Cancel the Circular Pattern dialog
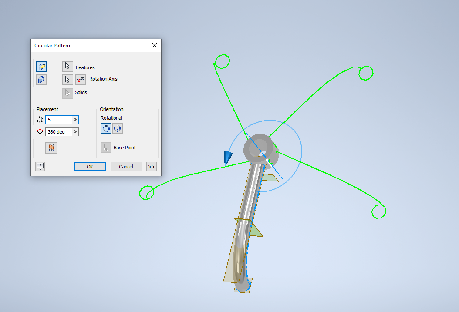459x312 pixels. click(126, 166)
